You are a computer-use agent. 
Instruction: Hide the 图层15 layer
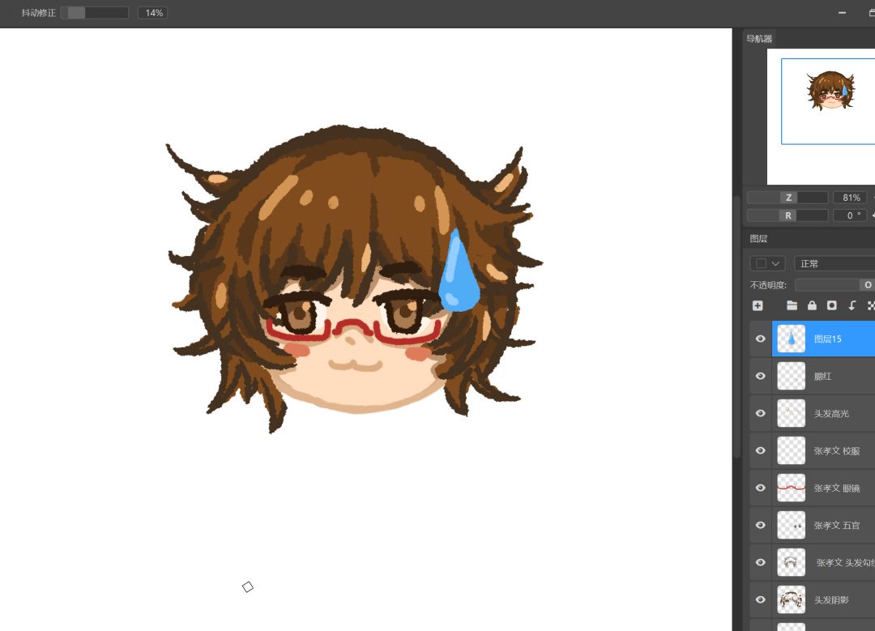[x=760, y=339]
